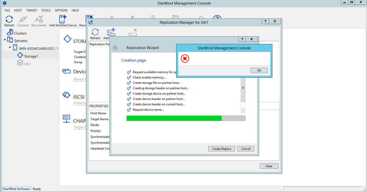Click the 'Creation page' heading

click(134, 60)
